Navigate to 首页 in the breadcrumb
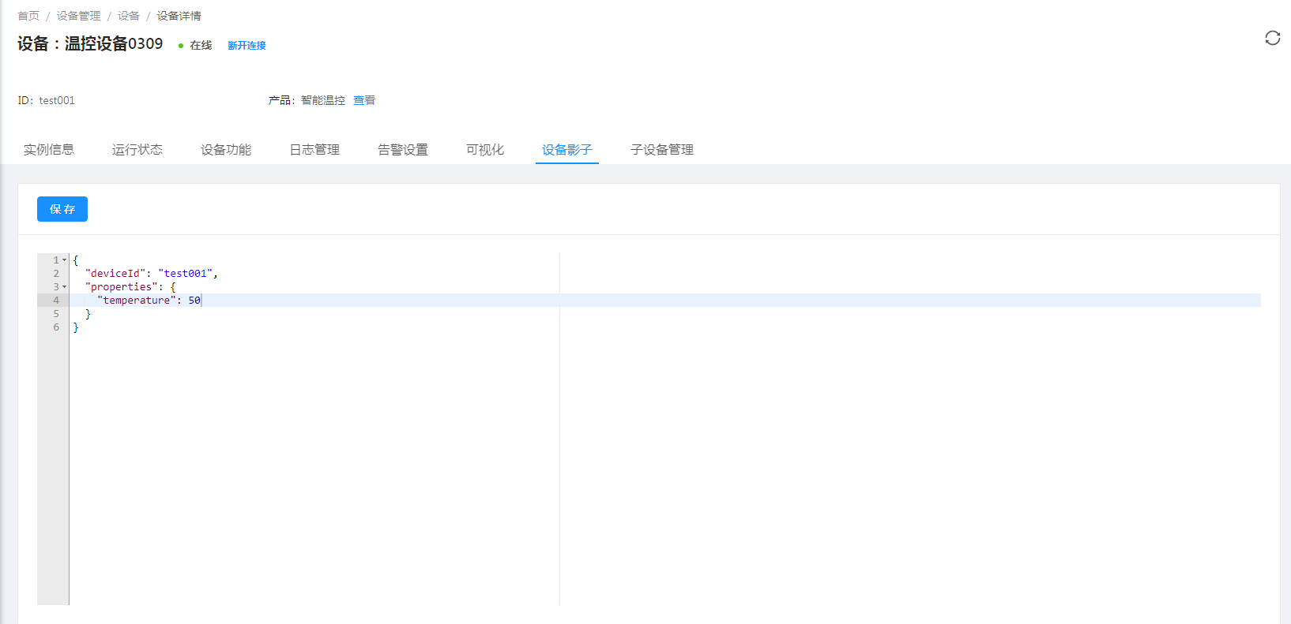This screenshot has width=1291, height=624. tap(28, 16)
